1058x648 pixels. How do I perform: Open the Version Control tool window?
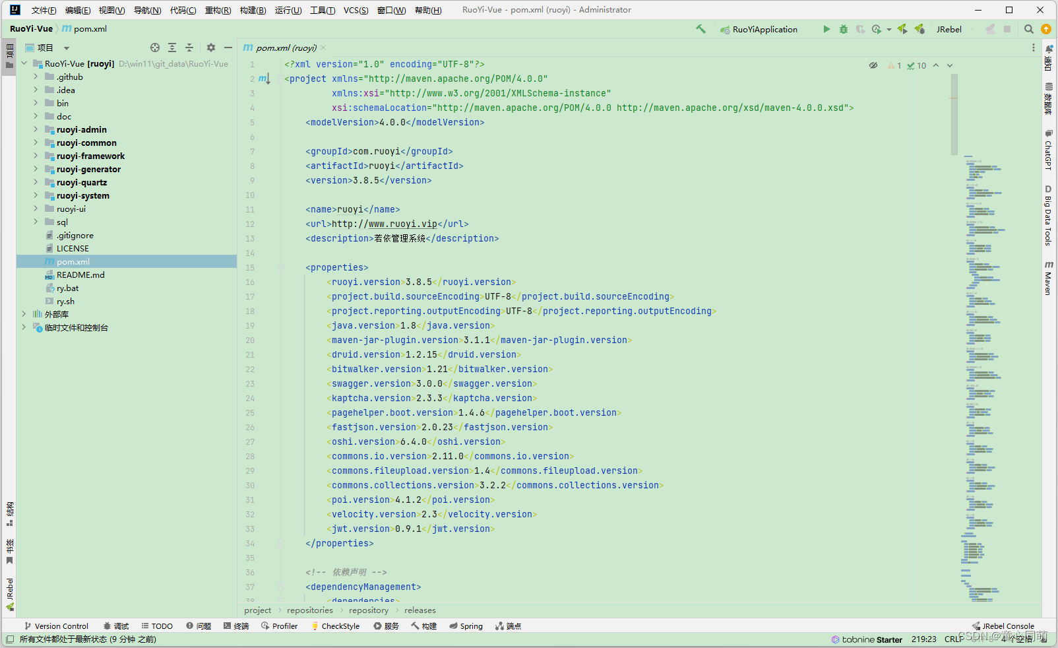click(x=56, y=626)
